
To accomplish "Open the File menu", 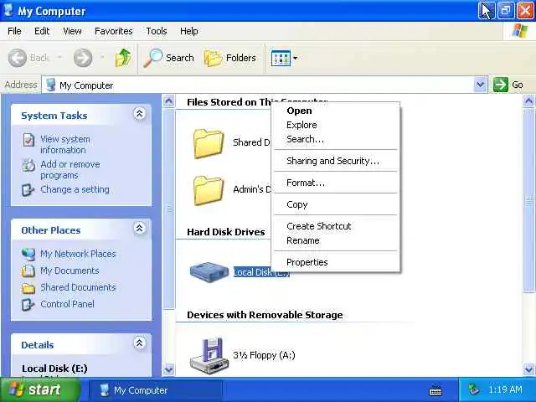I will click(x=14, y=31).
